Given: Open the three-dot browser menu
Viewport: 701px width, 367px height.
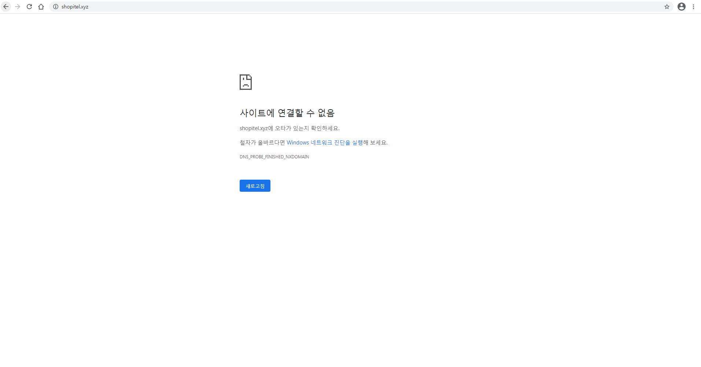Looking at the screenshot, I should click(694, 7).
